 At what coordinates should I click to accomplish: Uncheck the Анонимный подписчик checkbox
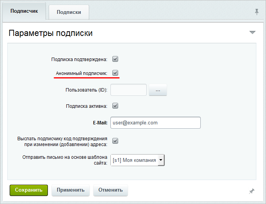[115, 73]
